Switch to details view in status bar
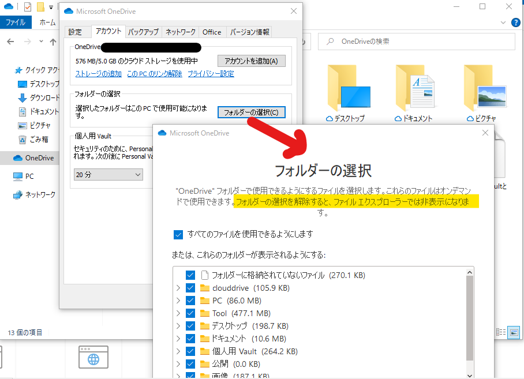This screenshot has width=524, height=379. [500, 332]
